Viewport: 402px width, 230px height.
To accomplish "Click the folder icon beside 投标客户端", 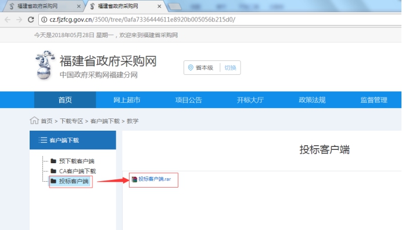I will 53,181.
